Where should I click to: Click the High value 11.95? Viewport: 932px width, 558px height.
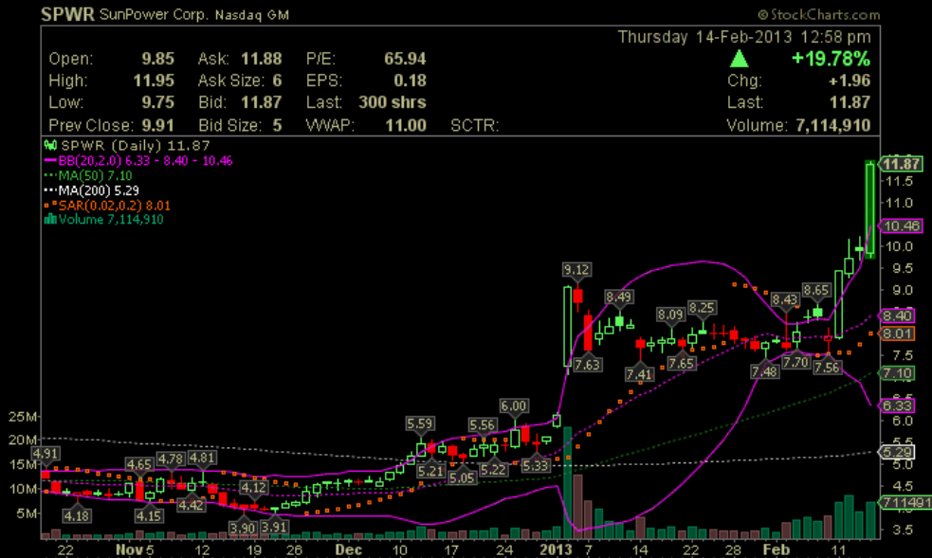(154, 81)
